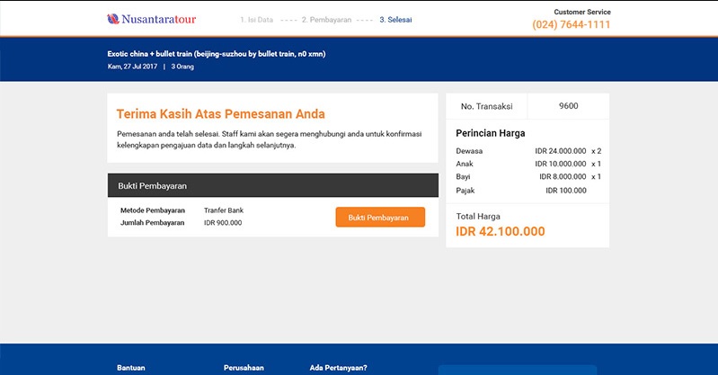718x375 pixels.
Task: Click the Exotic china + bullet train tour title
Action: click(x=217, y=54)
